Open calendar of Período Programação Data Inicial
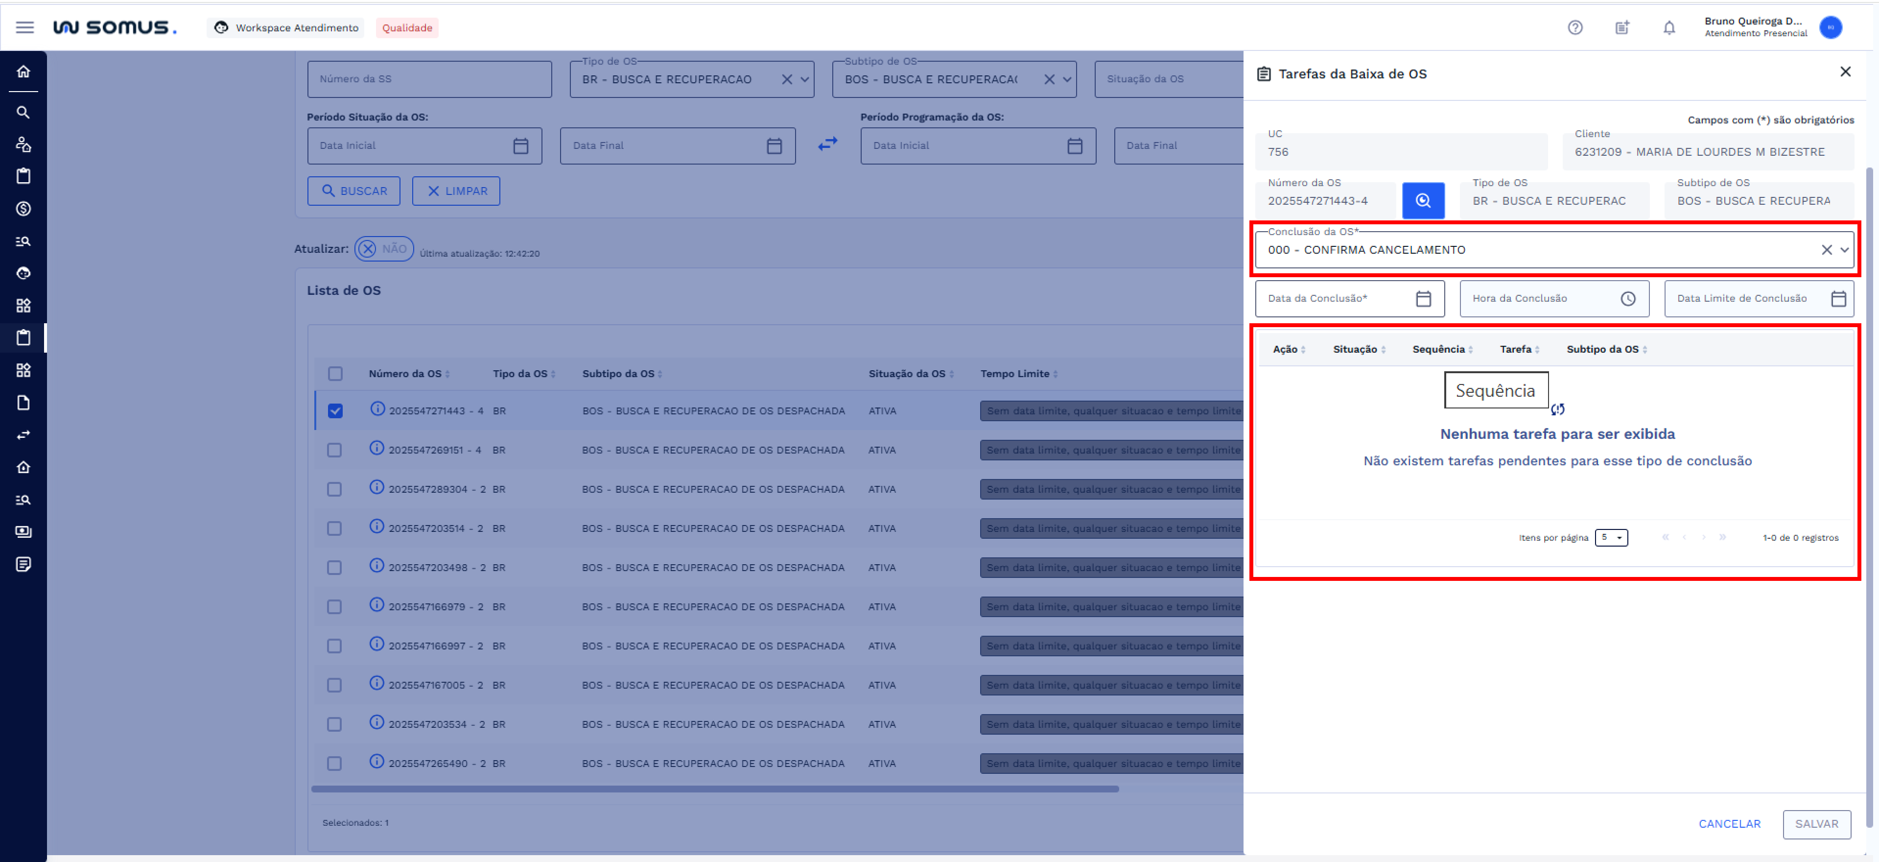 [x=1075, y=146]
